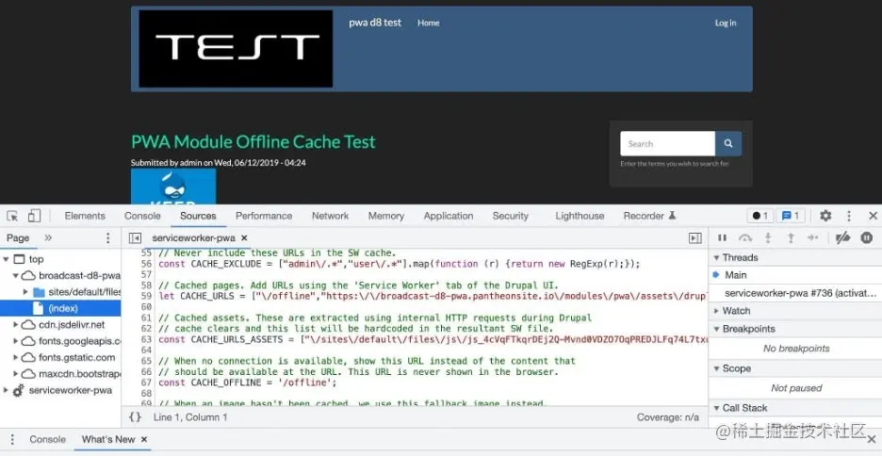Toggle the device toolbar icon
This screenshot has width=882, height=456.
pyautogui.click(x=34, y=216)
